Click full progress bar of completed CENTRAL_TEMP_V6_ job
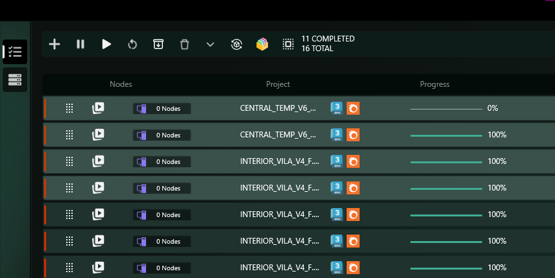The width and height of the screenshot is (555, 278). [446, 135]
